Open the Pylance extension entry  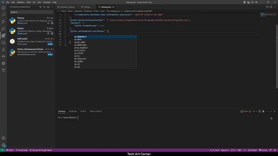click(31, 20)
